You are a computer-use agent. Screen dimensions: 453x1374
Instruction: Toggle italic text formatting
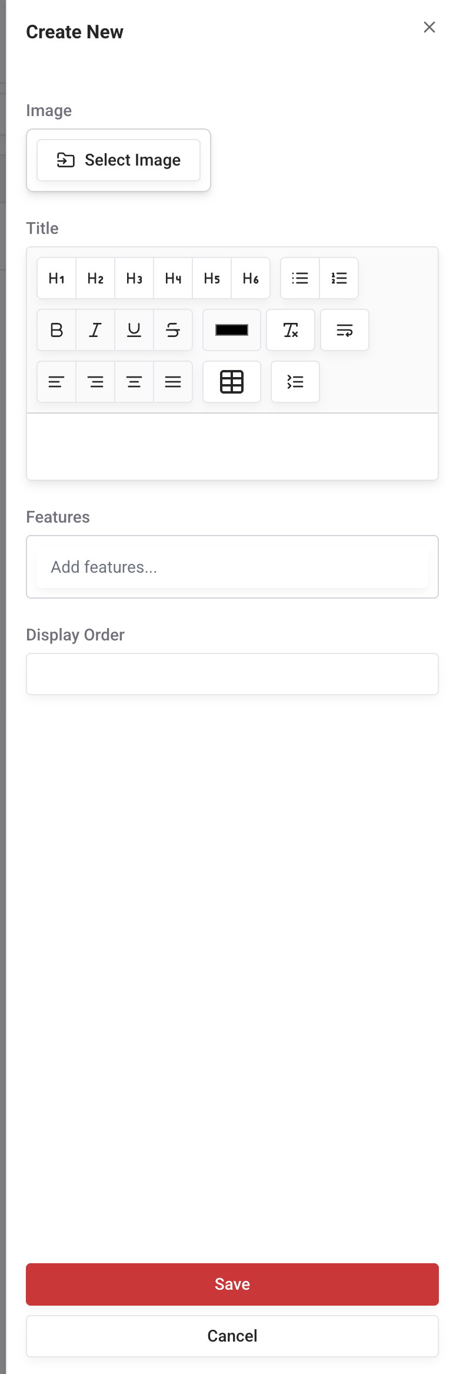click(x=95, y=330)
